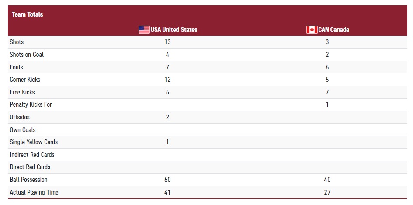Click the Shots on Goal row label

[x=27, y=55]
